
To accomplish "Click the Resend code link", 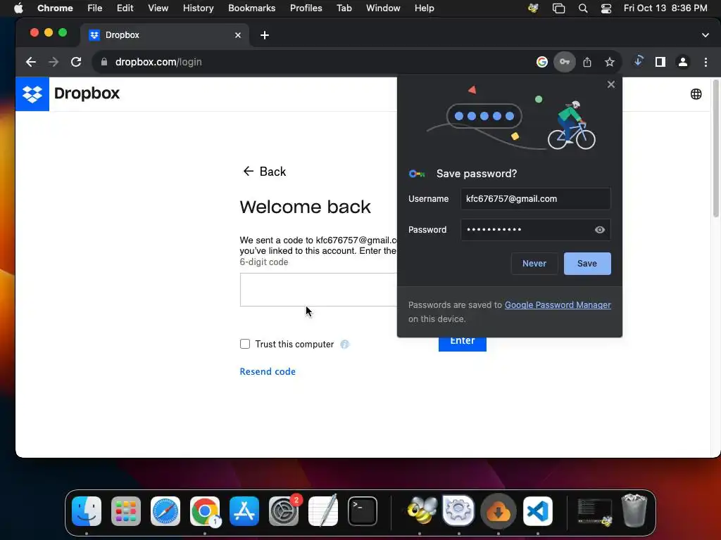I will point(268,371).
